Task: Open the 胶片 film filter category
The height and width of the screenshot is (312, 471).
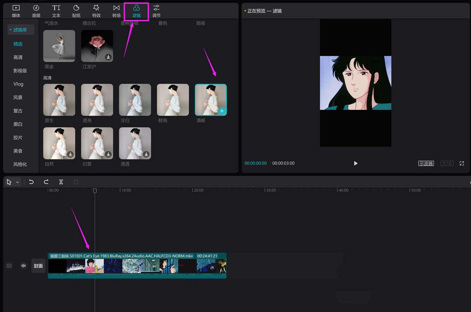Action: tap(18, 138)
